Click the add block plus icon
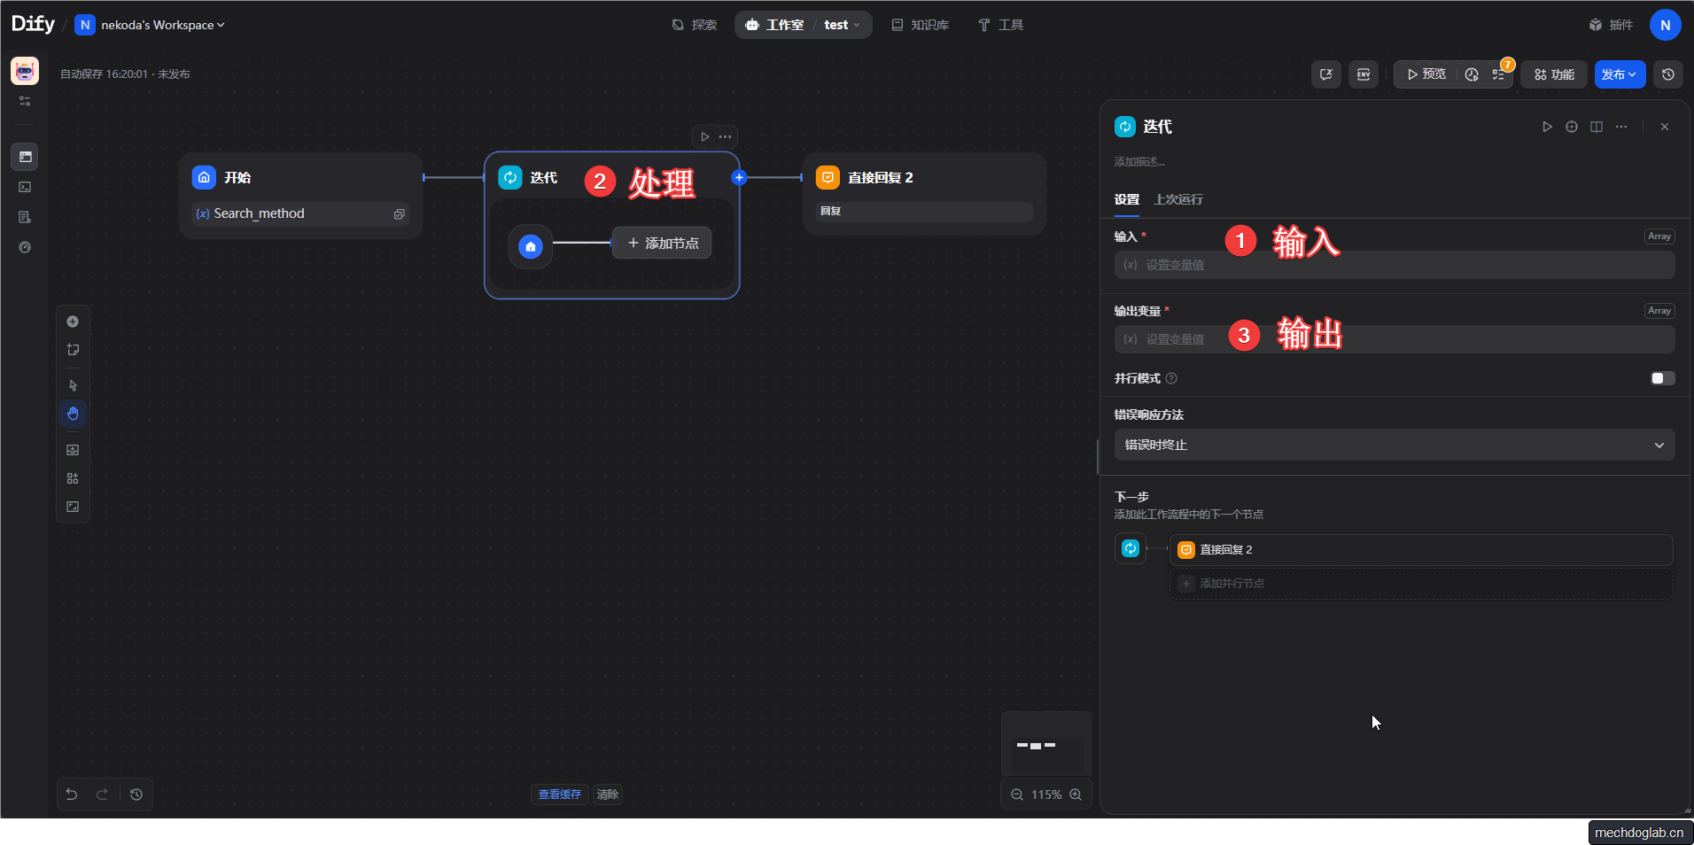 73,322
